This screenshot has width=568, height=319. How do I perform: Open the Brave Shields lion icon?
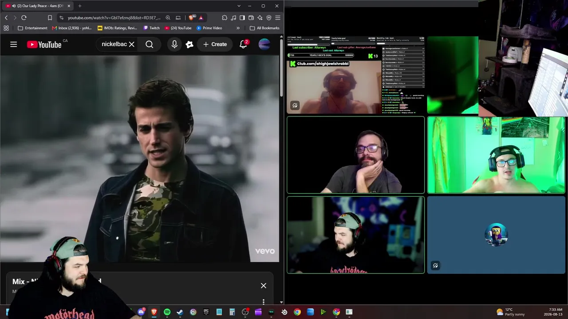click(191, 18)
